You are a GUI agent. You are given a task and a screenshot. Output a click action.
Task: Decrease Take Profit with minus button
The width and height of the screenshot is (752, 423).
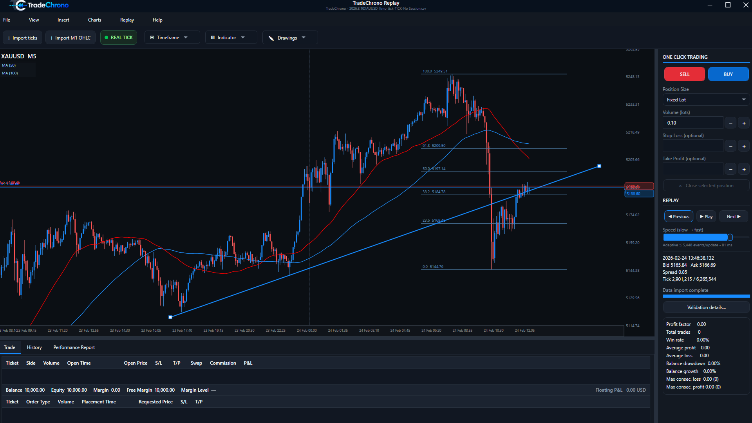coord(730,169)
